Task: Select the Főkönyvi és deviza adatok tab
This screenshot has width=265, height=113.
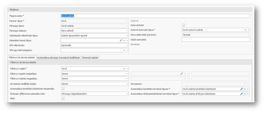Action: 21,58
